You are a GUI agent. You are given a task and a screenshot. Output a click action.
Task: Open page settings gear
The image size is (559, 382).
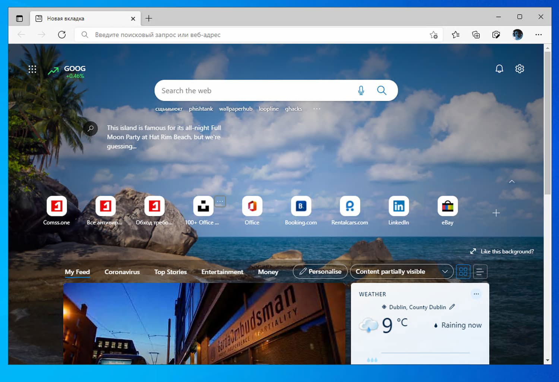tap(519, 69)
